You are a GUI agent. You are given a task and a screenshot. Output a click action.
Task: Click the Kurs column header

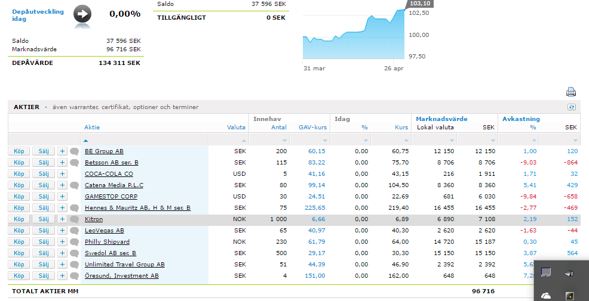pyautogui.click(x=401, y=128)
